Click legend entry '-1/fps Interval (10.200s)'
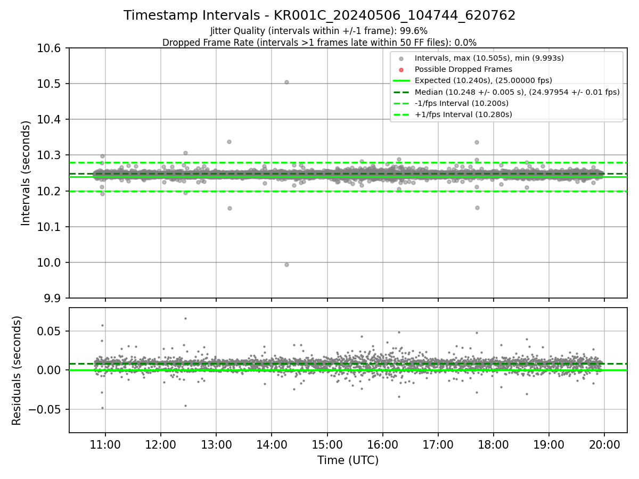639x479 pixels. pyautogui.click(x=462, y=103)
